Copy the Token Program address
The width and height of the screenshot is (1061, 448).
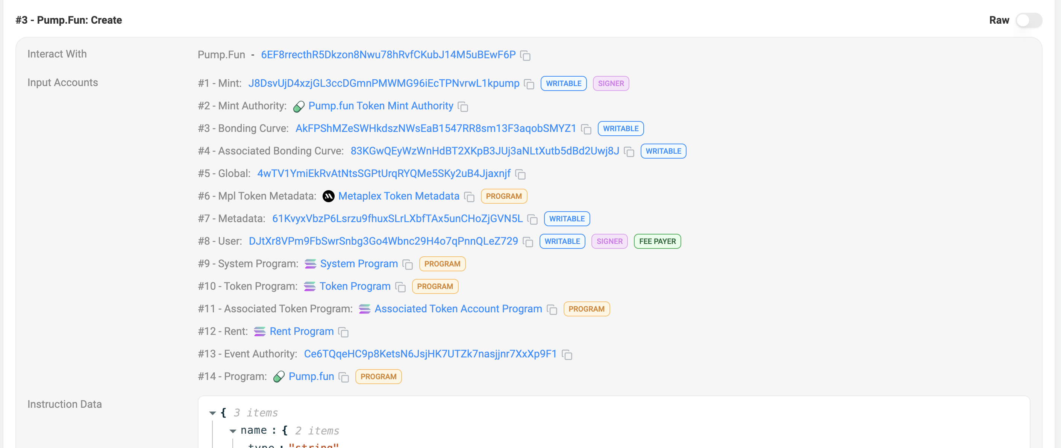(x=400, y=287)
